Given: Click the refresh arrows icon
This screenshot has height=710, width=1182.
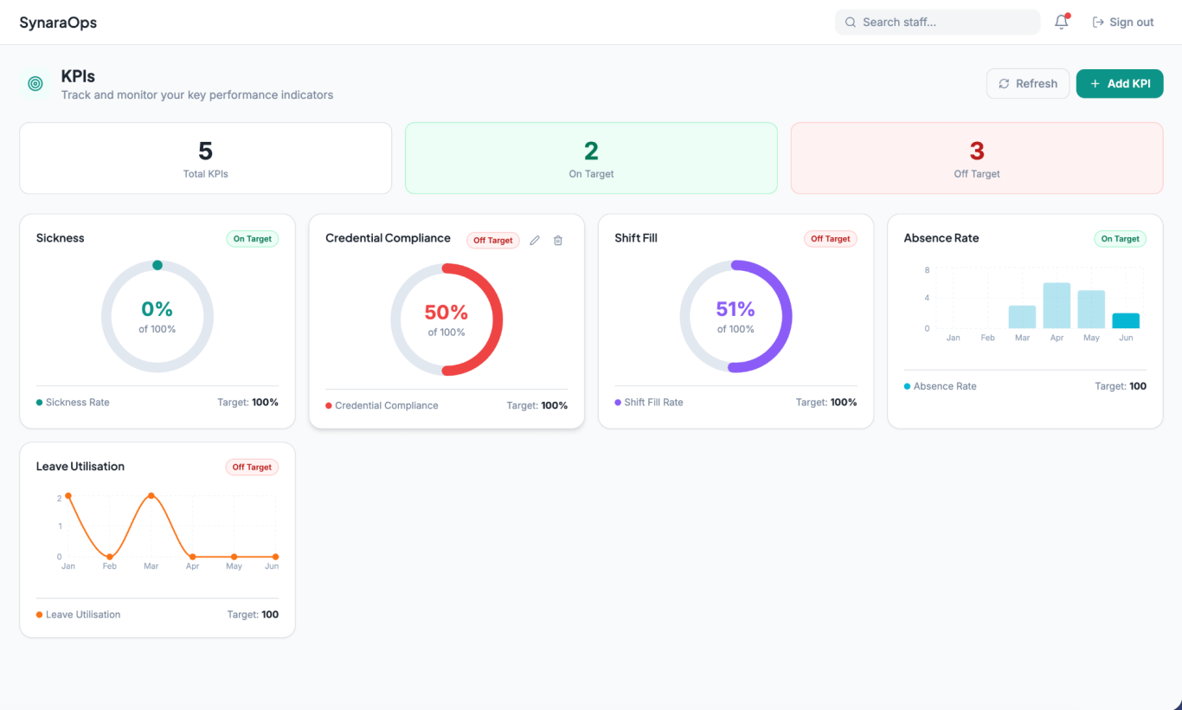Looking at the screenshot, I should pos(1004,84).
